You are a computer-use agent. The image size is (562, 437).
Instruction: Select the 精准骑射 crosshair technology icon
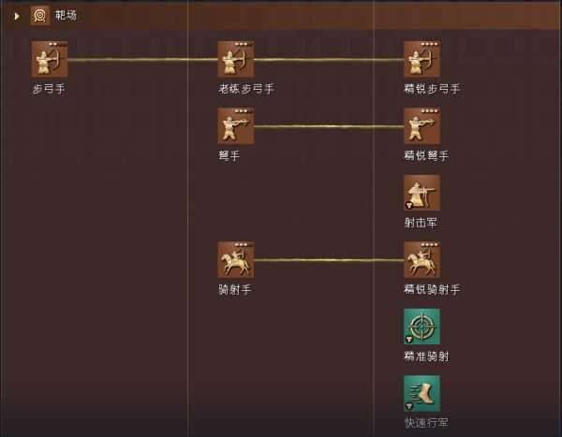[422, 327]
